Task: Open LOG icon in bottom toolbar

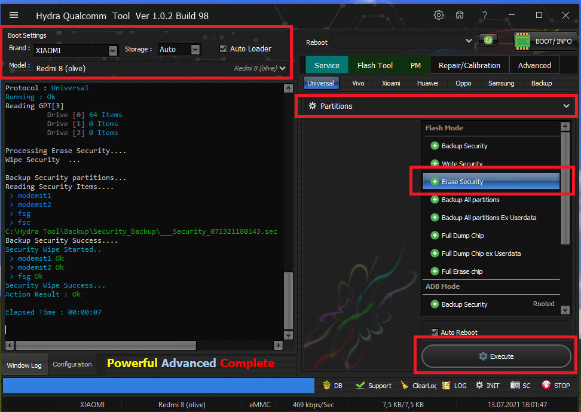Action: pos(446,385)
